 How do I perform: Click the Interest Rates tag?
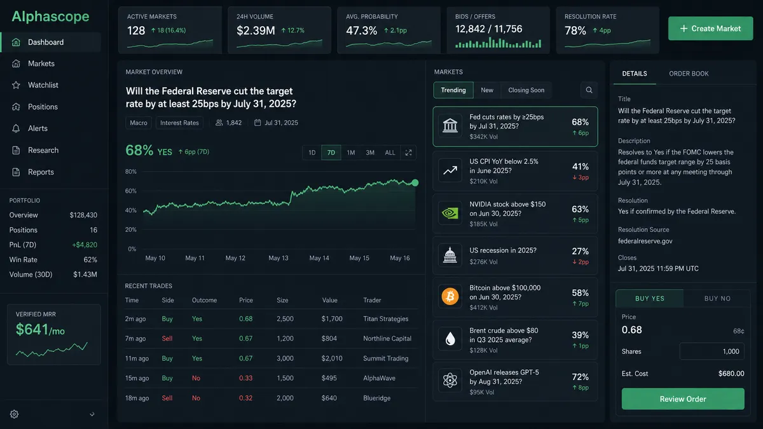coord(179,123)
